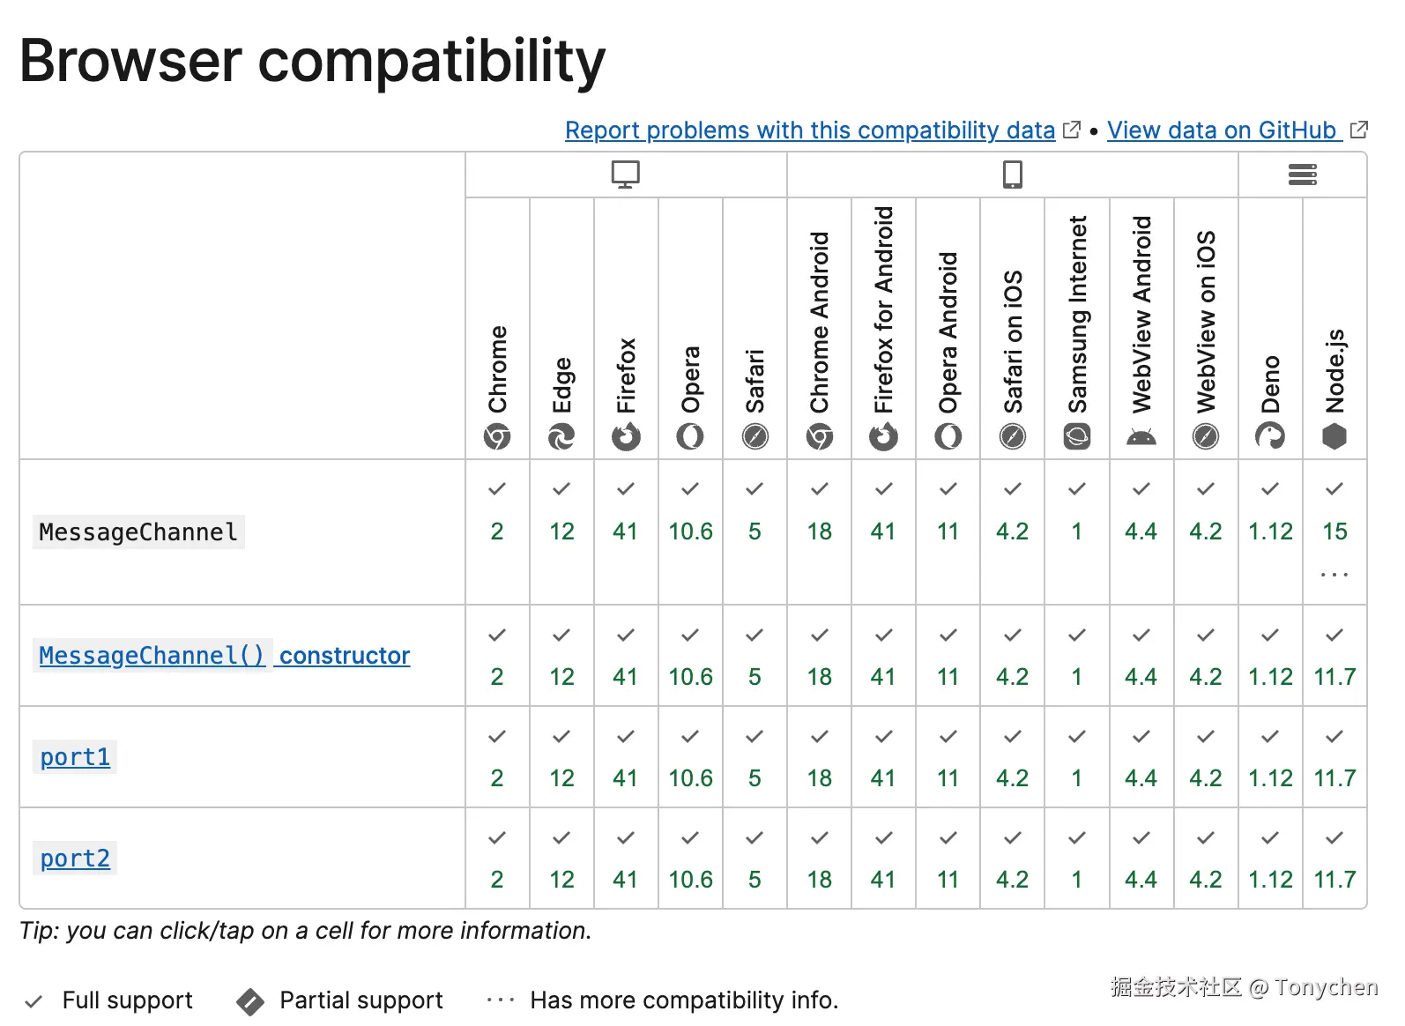Expand Node.js 15 cell for MessageChannel
1405x1026 pixels.
point(1334,532)
